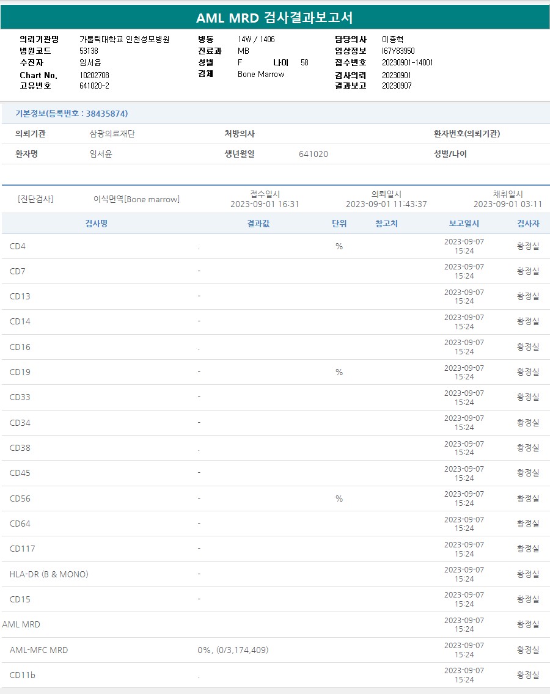Select referring institution '삼광의료재단'

pyautogui.click(x=112, y=134)
